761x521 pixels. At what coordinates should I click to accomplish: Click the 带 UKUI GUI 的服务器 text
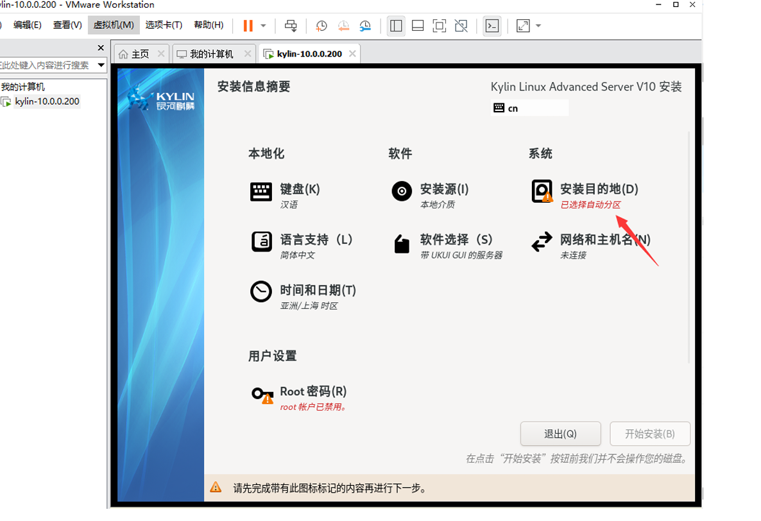click(461, 255)
